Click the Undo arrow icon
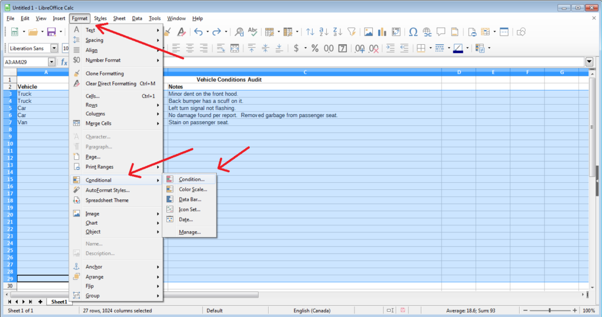602x317 pixels. click(x=198, y=32)
